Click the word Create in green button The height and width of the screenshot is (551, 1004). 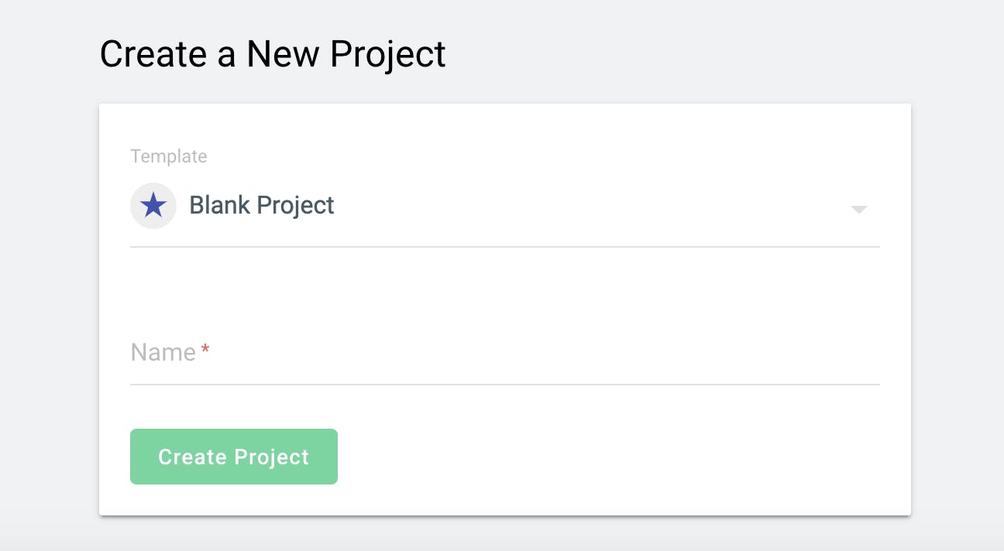point(192,457)
